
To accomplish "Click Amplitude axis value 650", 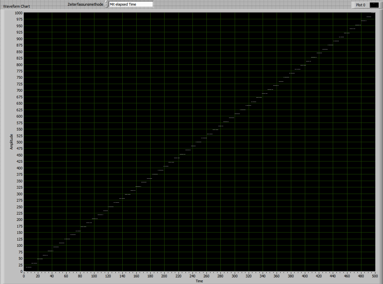I will (20, 103).
